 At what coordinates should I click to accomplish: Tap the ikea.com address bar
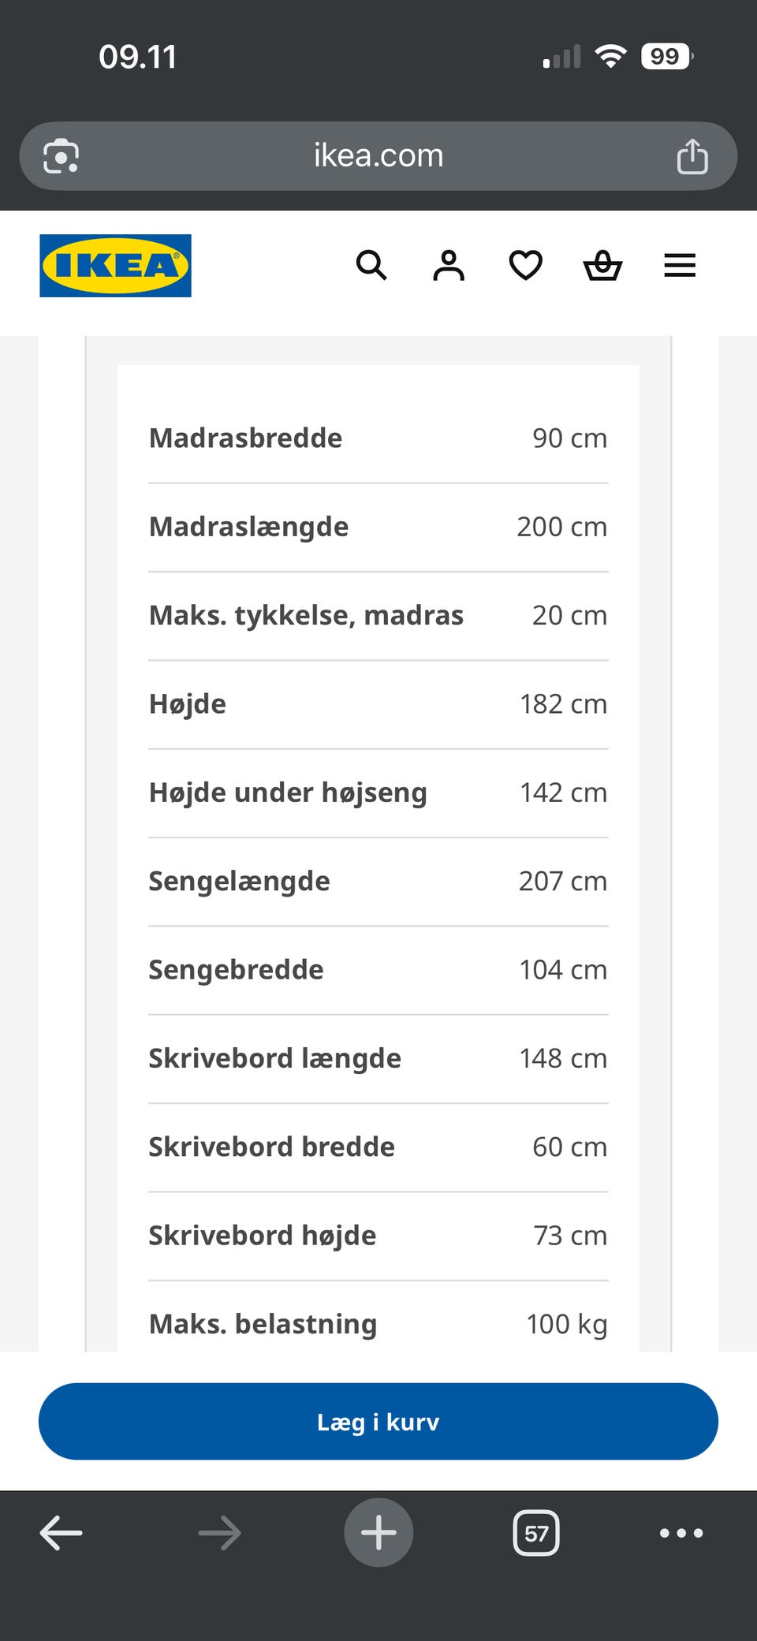tap(378, 156)
